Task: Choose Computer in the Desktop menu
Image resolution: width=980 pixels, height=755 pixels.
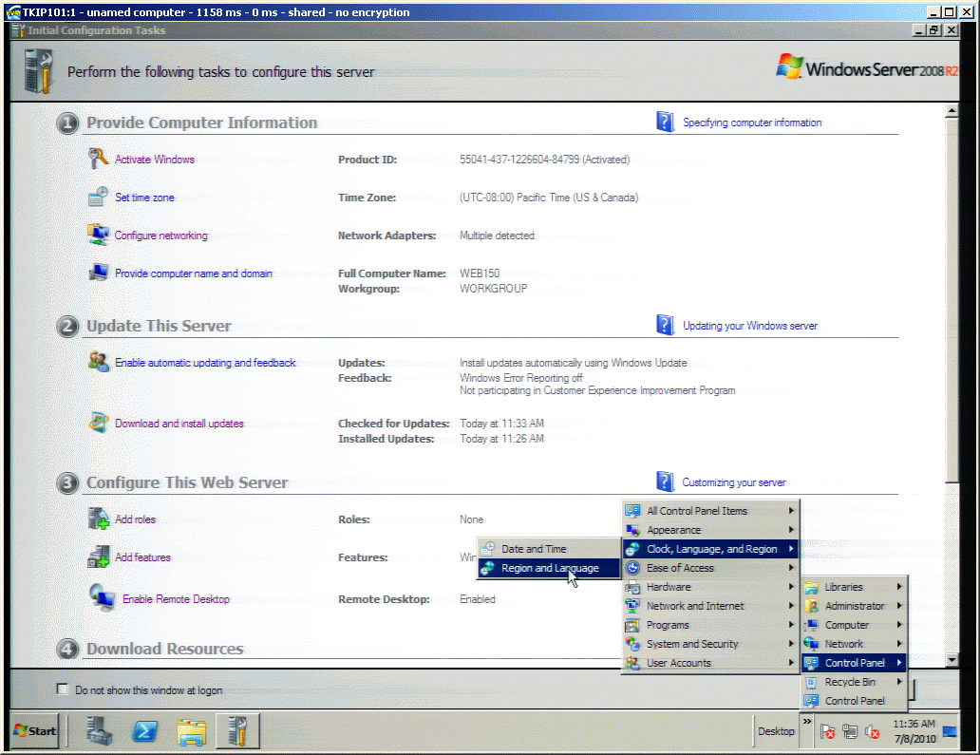Action: pos(854,624)
